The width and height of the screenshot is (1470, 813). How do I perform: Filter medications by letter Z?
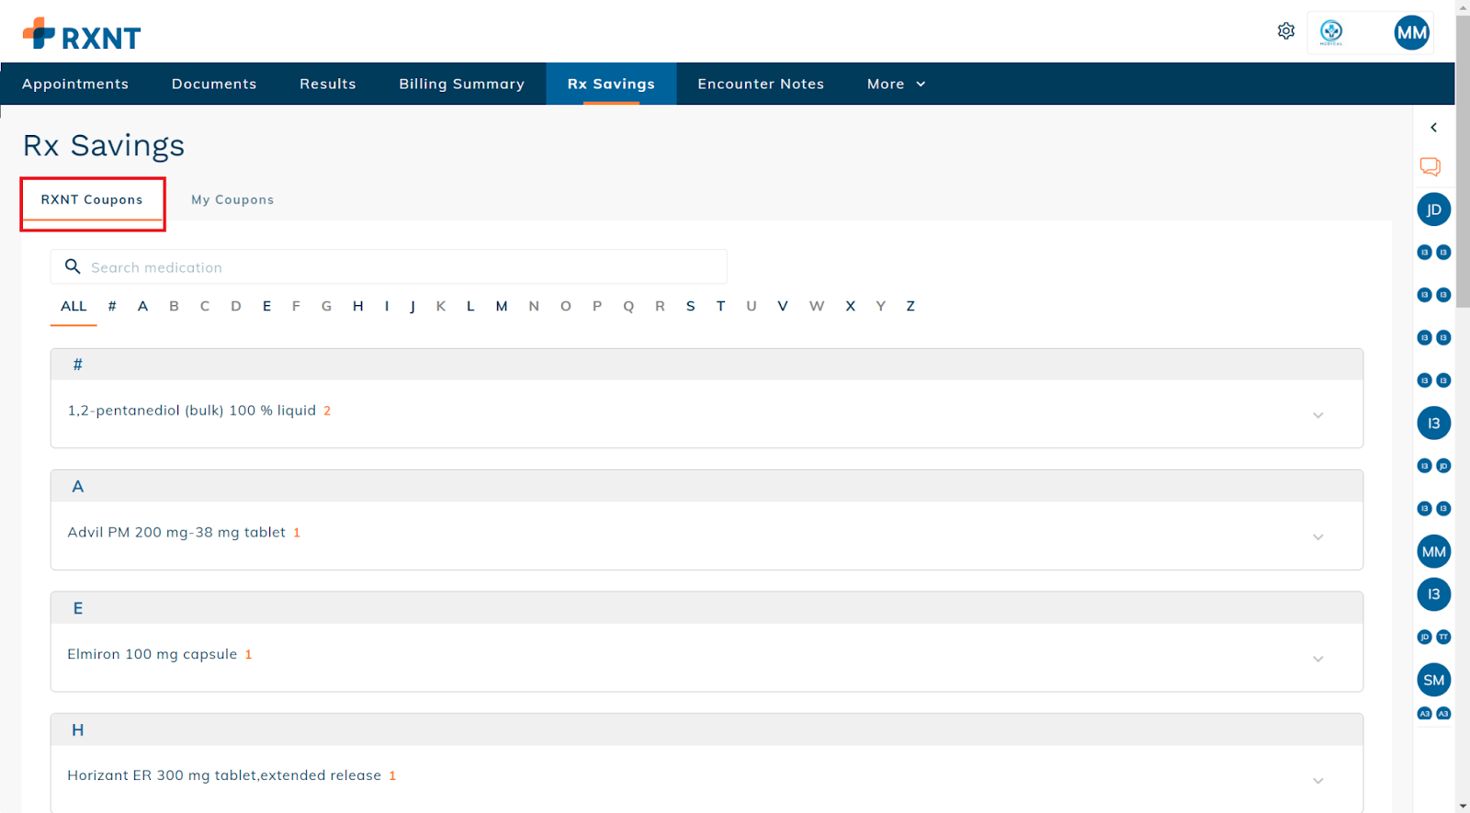(x=910, y=306)
